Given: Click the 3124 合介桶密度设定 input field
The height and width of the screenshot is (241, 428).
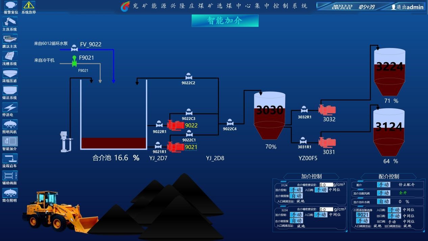Looking at the screenshot, I should (x=326, y=185).
